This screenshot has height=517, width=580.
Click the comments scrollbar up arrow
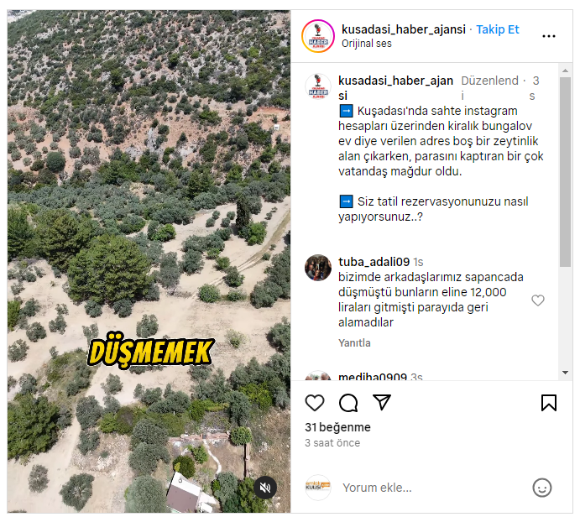coord(565,70)
